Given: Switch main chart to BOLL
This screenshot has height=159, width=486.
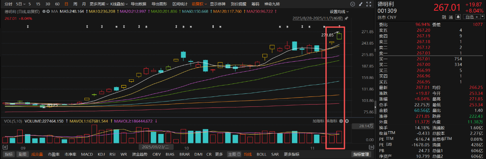Looking at the screenshot, I should pyautogui.click(x=261, y=154).
